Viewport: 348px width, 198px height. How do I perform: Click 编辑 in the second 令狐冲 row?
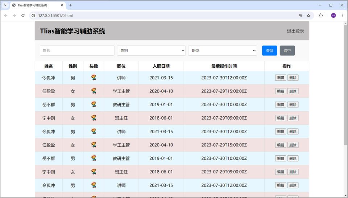tap(281, 132)
